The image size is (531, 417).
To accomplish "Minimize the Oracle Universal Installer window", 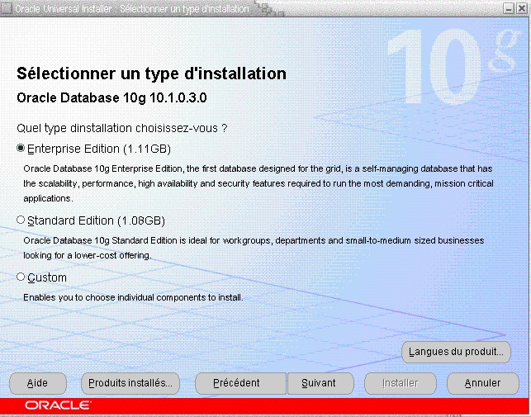I will pos(509,7).
